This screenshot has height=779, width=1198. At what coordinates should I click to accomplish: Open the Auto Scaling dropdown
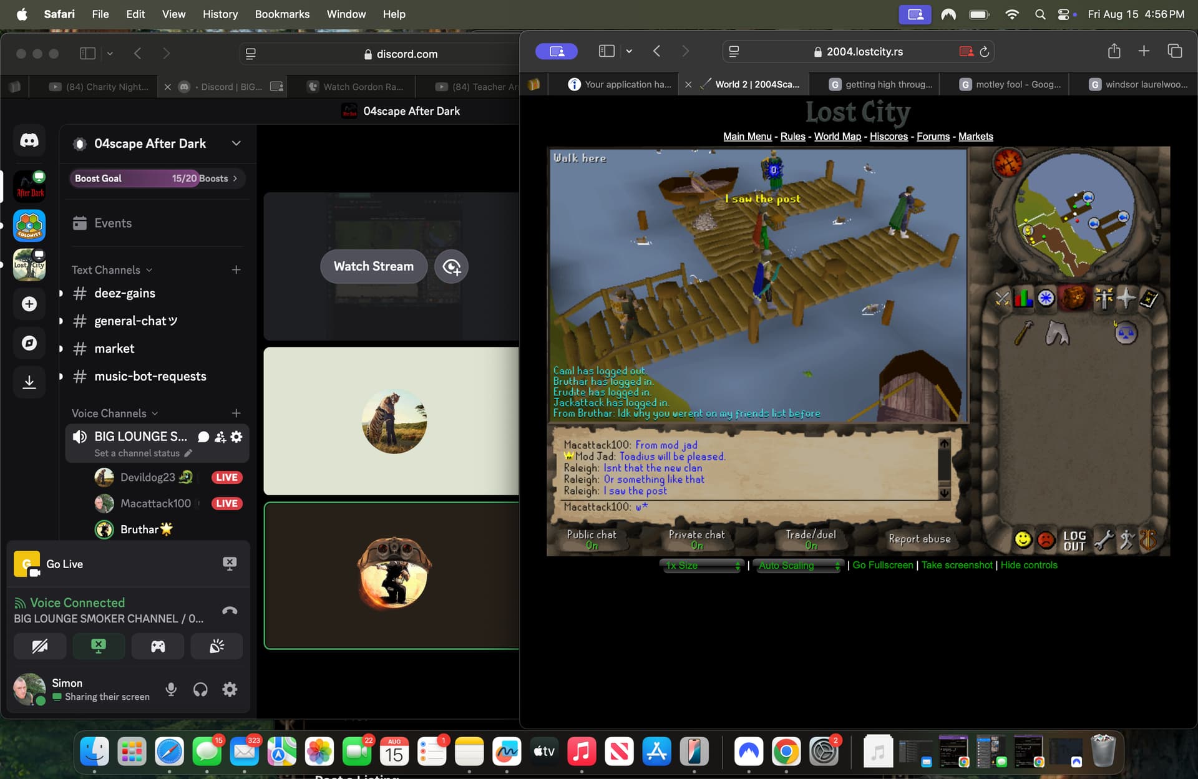point(799,565)
